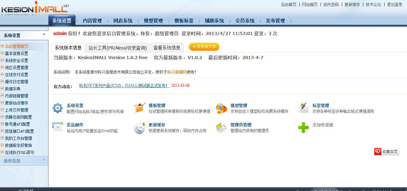
Task: Switch to the 内容管理 top menu
Action: (x=92, y=21)
